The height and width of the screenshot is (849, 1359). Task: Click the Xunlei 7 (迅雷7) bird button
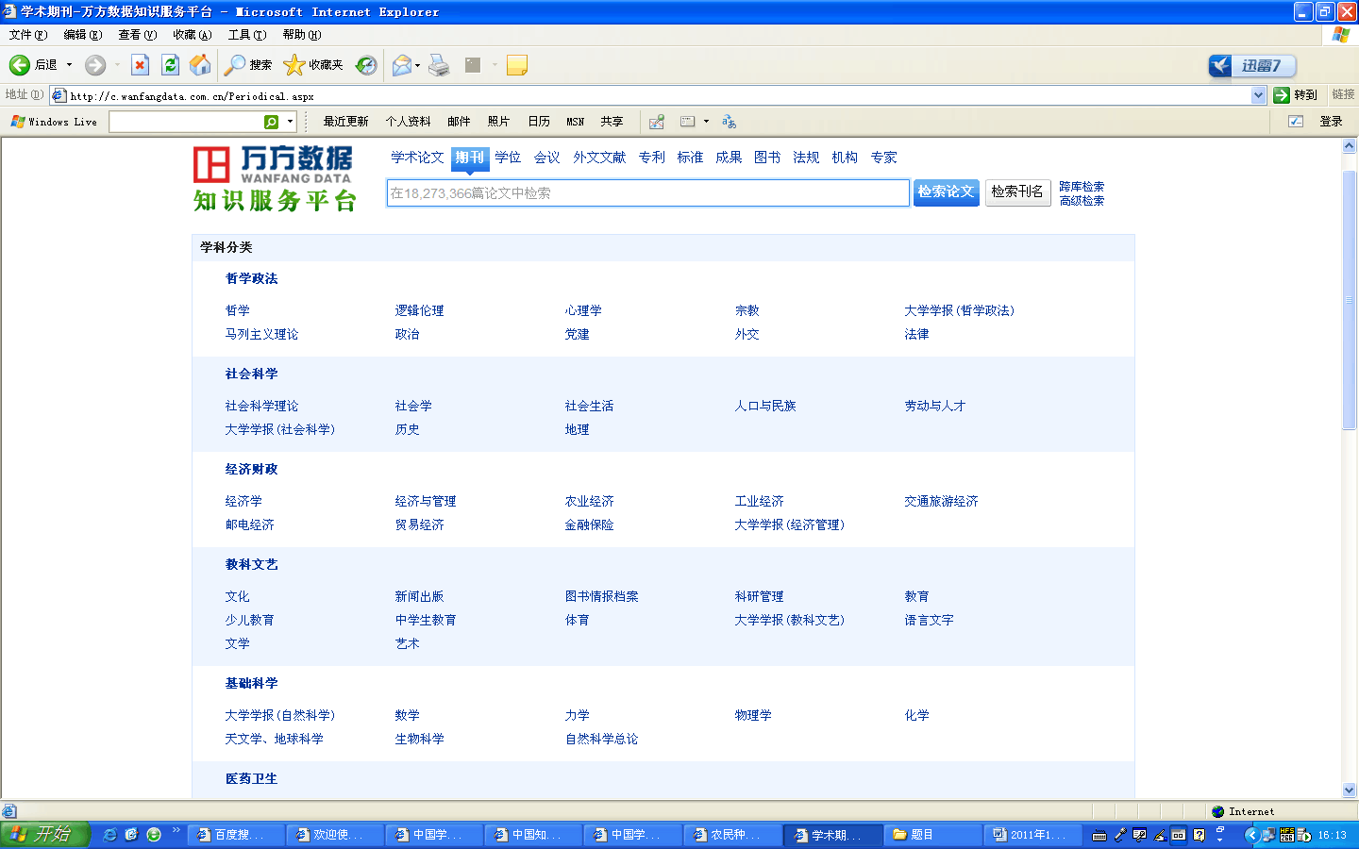pos(1251,65)
